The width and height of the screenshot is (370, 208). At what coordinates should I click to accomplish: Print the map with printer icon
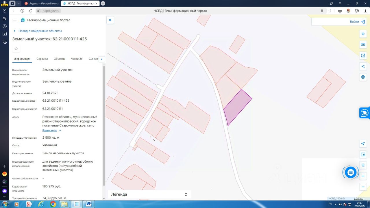coord(363,77)
